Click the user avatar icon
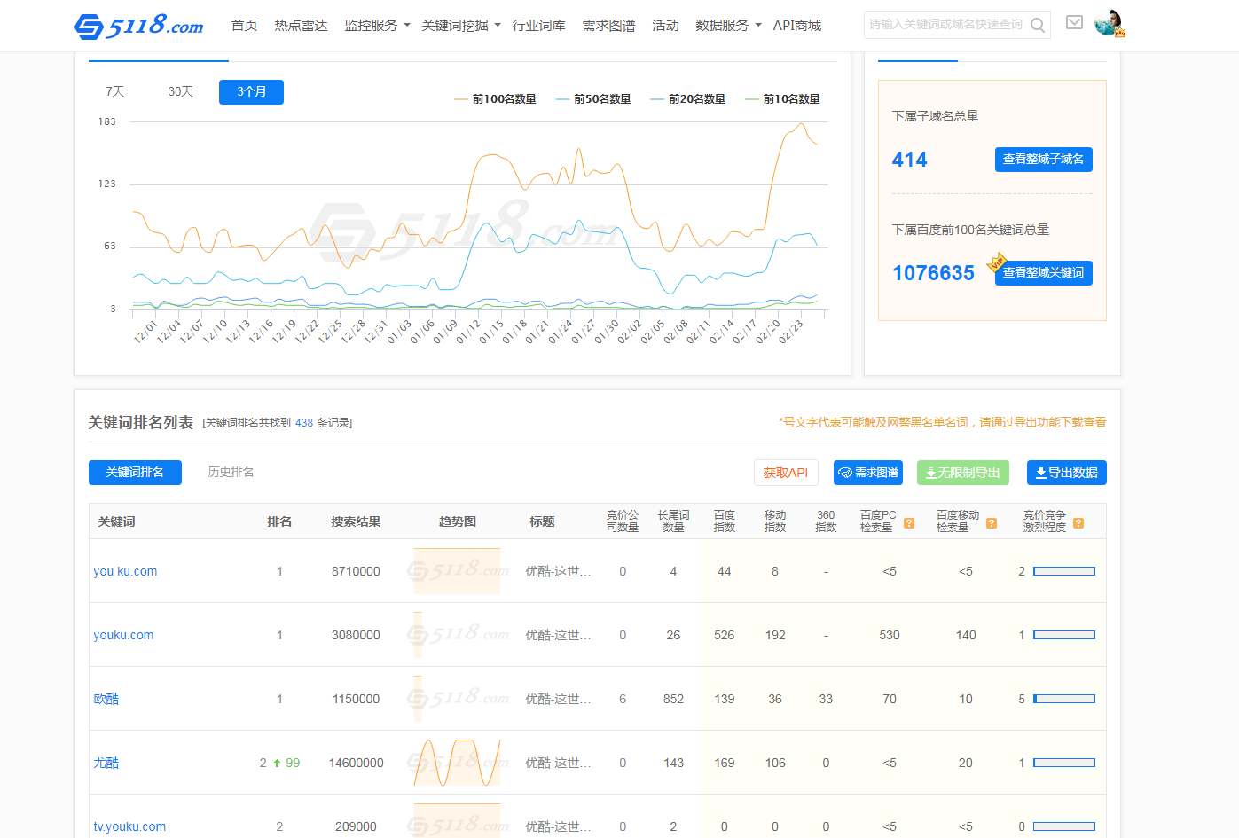 click(1108, 24)
